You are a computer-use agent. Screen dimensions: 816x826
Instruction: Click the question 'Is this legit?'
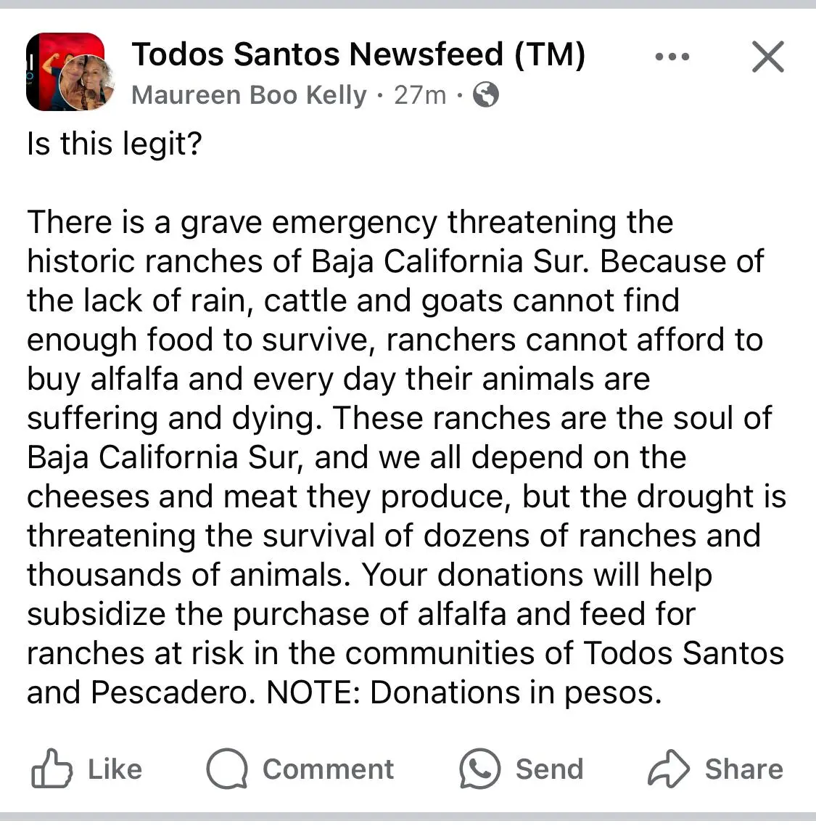(x=112, y=144)
